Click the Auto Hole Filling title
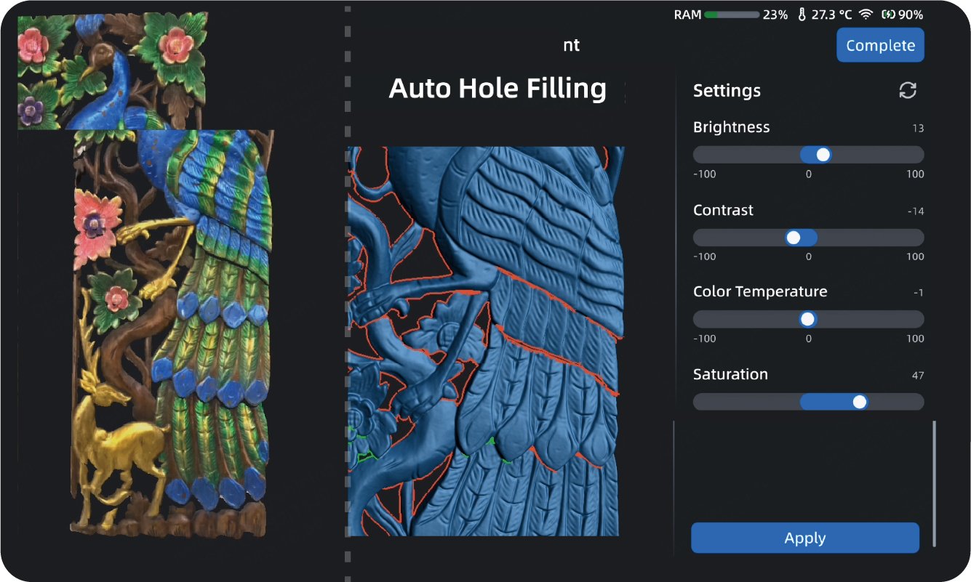The height and width of the screenshot is (582, 971). coord(498,89)
